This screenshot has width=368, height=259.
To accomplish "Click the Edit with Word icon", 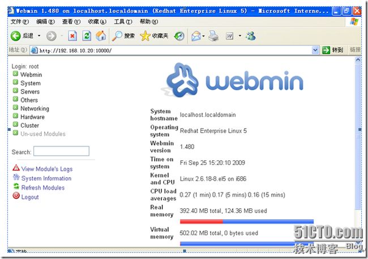I will 229,36.
